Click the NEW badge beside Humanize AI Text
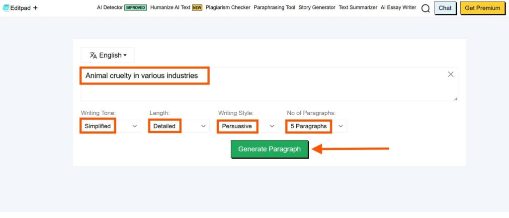The image size is (509, 218). (x=197, y=7)
